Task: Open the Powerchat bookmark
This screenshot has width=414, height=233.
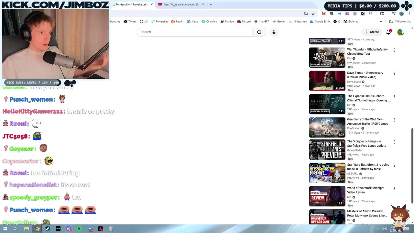Action: 159,22
